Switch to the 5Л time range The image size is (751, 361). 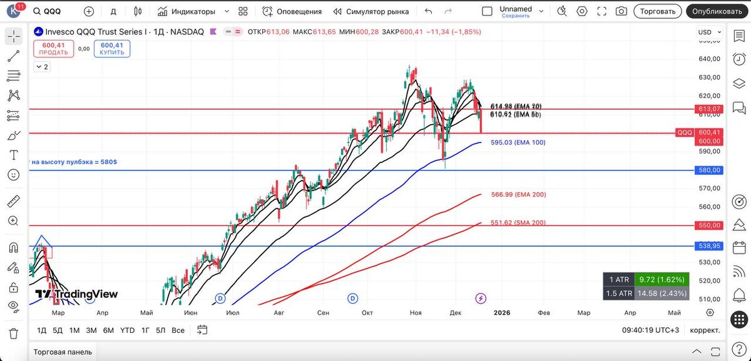161,330
